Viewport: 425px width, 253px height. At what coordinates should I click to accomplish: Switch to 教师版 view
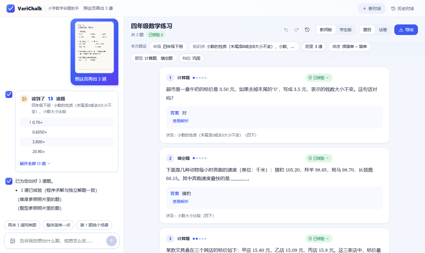[326, 30]
